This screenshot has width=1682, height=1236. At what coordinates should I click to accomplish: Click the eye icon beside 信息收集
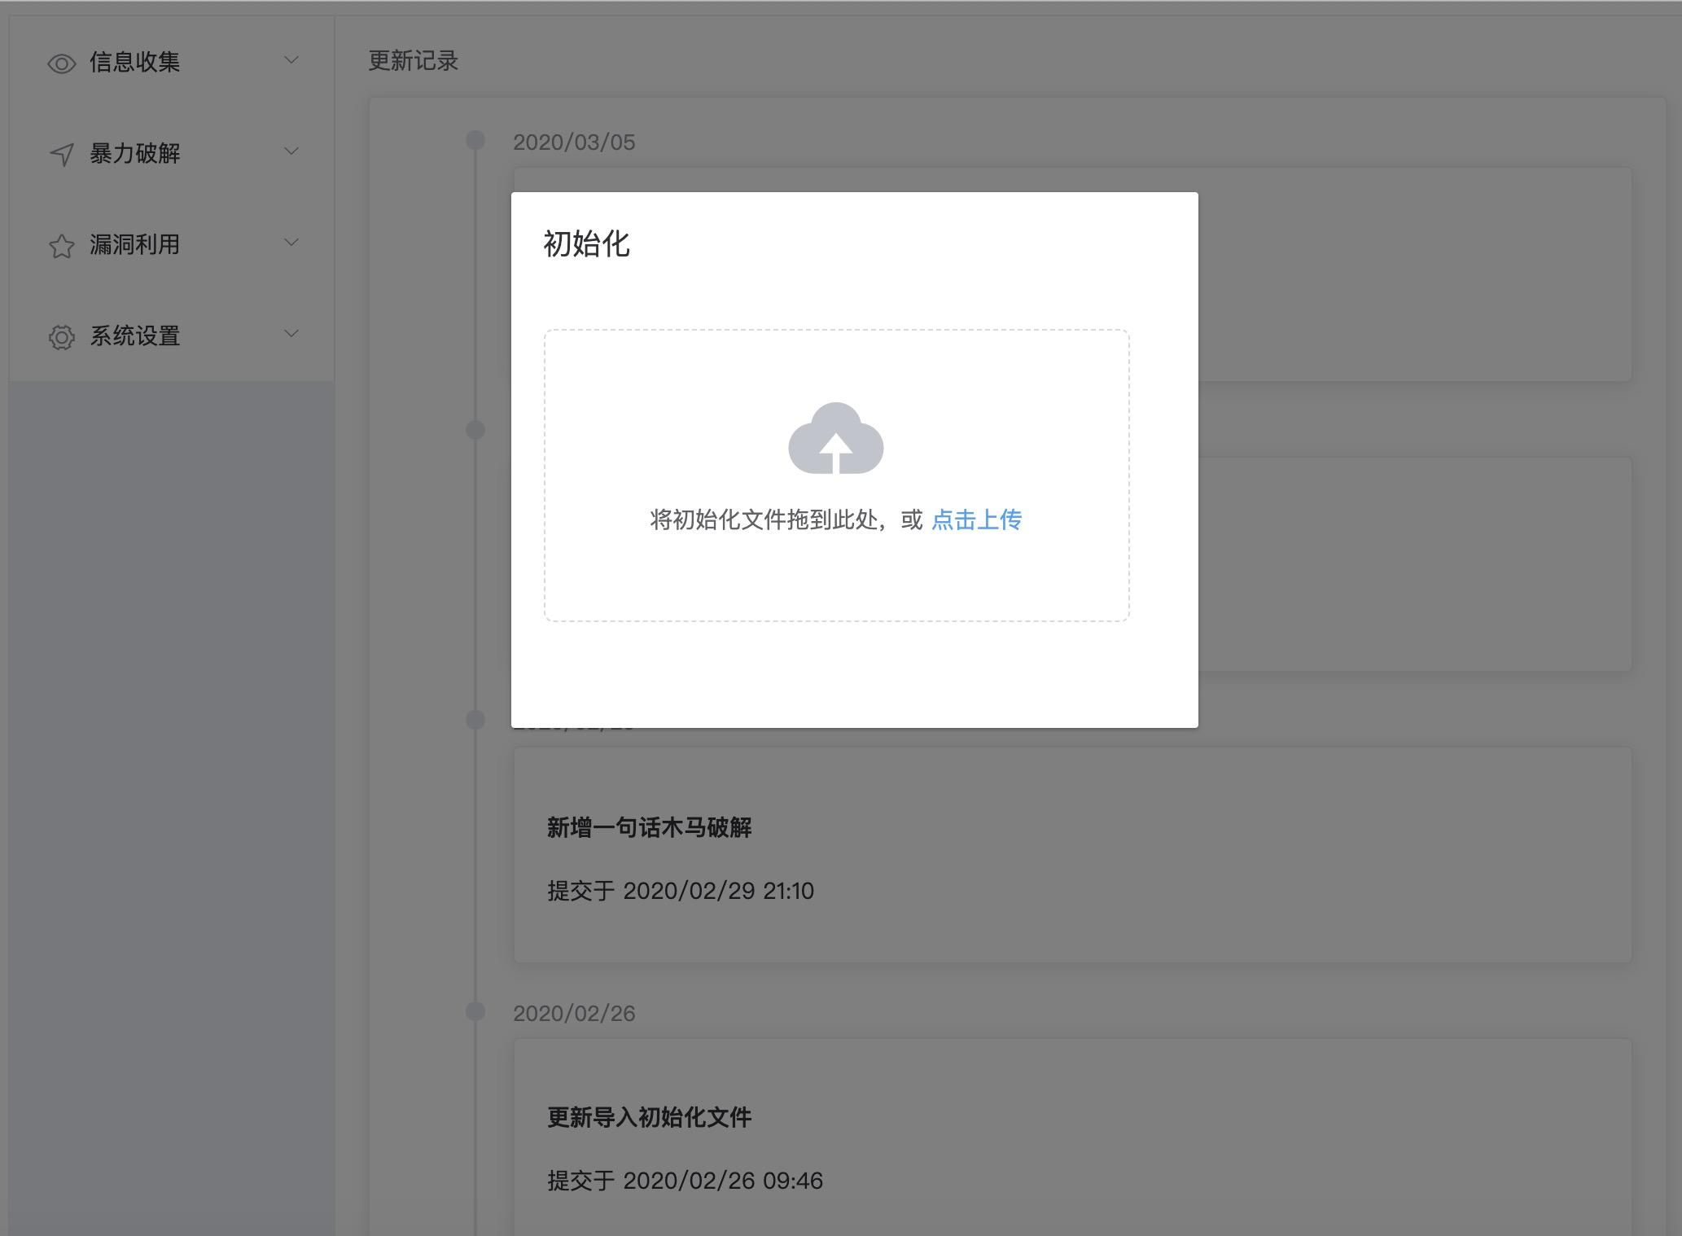tap(62, 64)
